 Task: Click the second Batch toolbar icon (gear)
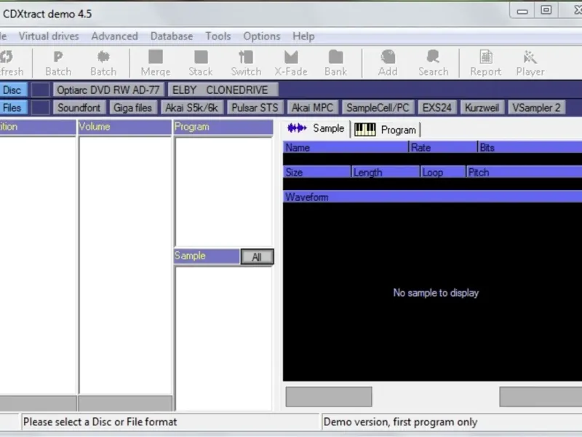(x=103, y=63)
